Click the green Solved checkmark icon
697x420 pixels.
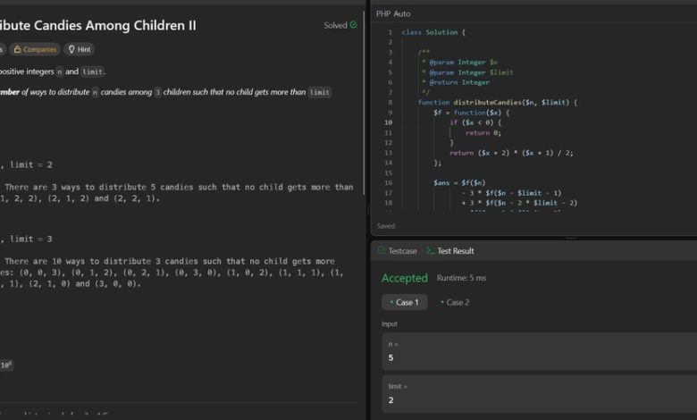353,25
